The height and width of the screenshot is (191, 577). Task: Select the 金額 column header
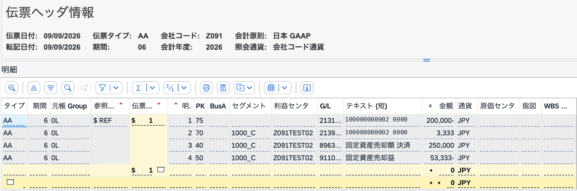pyautogui.click(x=439, y=106)
